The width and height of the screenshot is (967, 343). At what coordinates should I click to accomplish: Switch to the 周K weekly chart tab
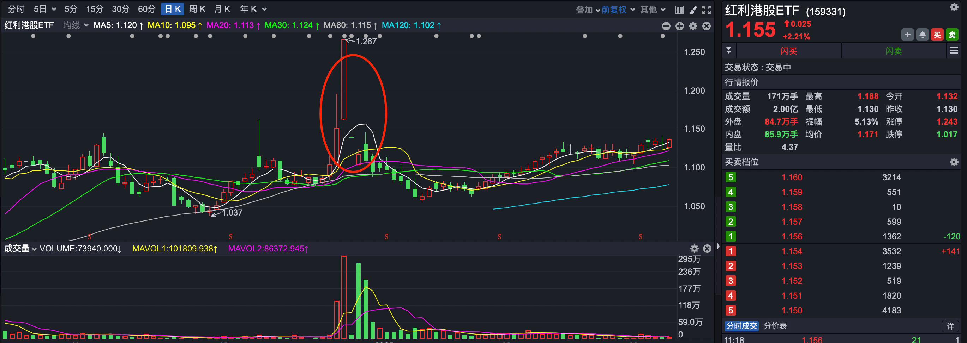(197, 9)
